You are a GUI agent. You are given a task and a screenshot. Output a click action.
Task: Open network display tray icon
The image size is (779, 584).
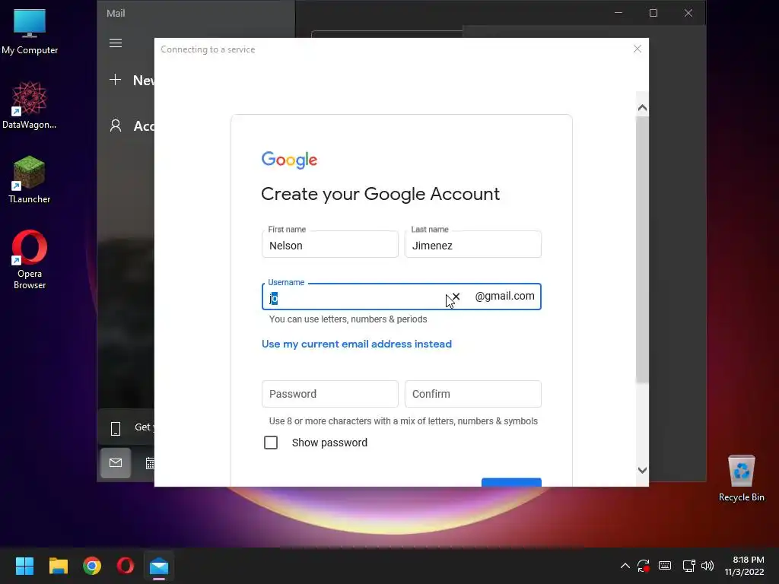(688, 566)
